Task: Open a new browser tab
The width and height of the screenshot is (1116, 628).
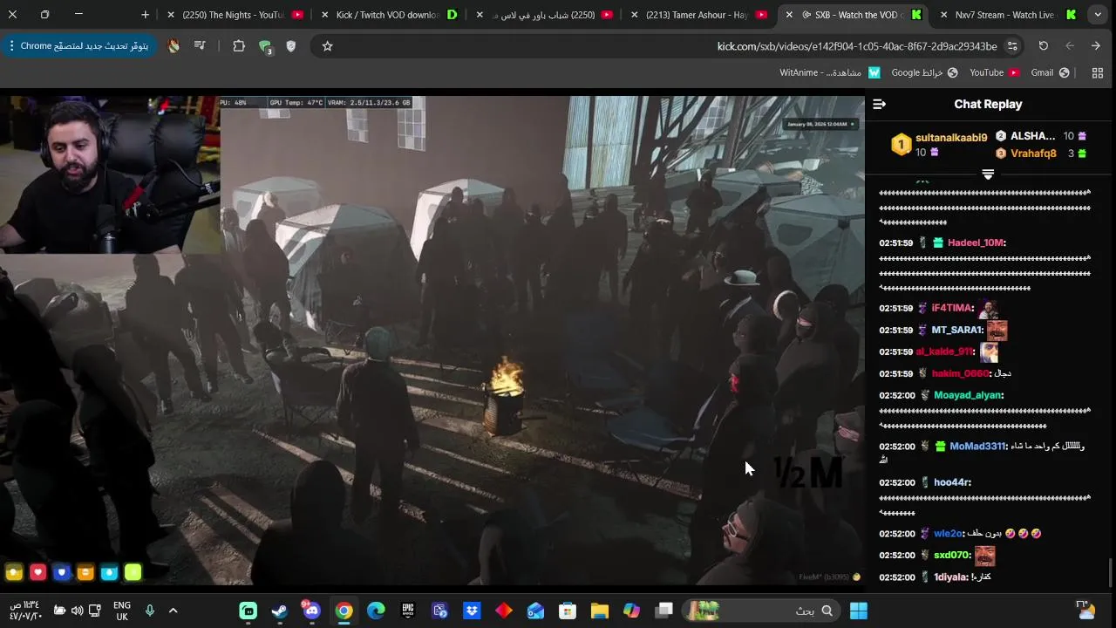Action: 145,15
